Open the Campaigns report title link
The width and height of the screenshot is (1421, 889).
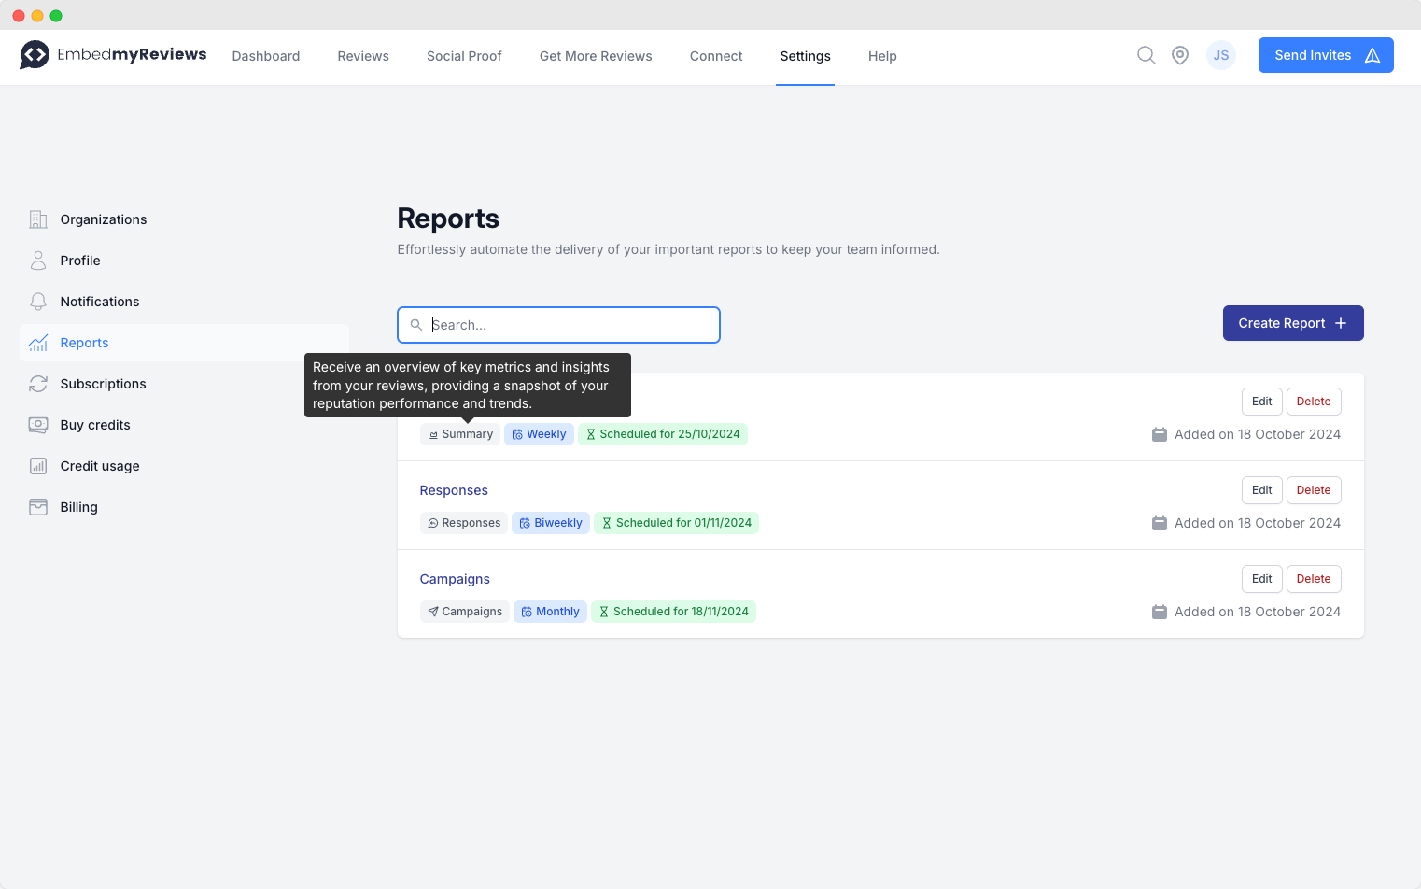(455, 579)
